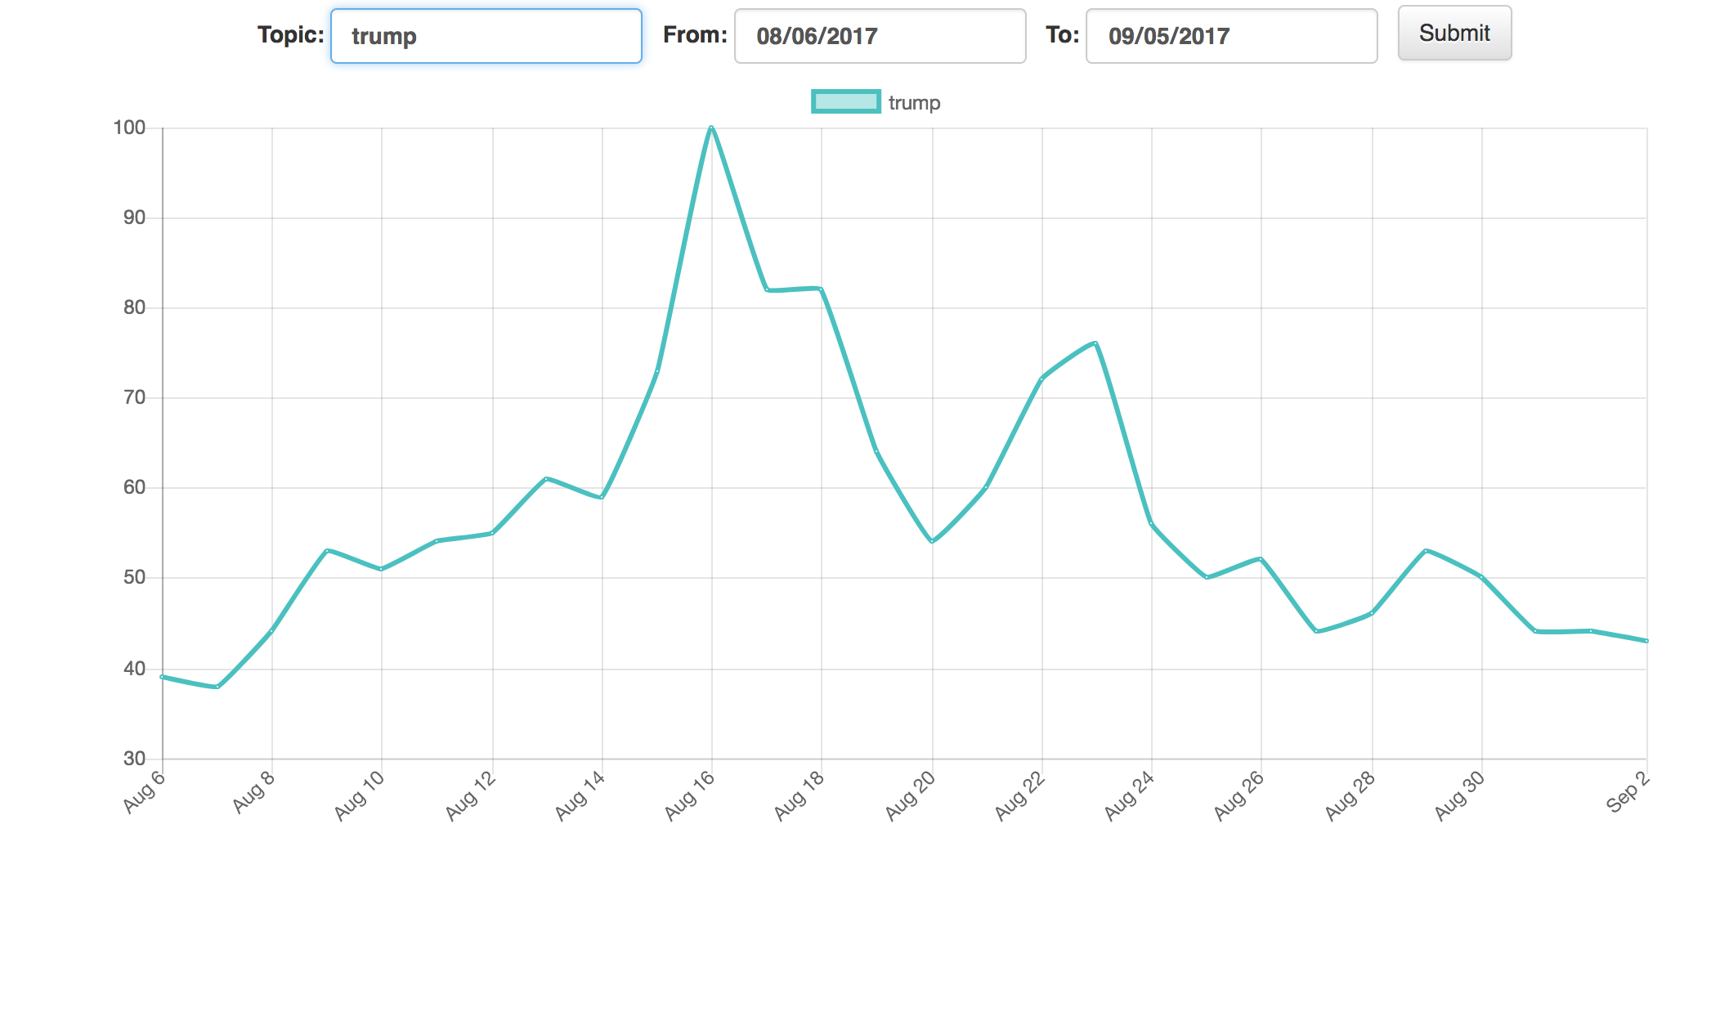Screen dimensions: 1720x1030
Task: Click the 100 y-axis label
Action: [x=129, y=128]
